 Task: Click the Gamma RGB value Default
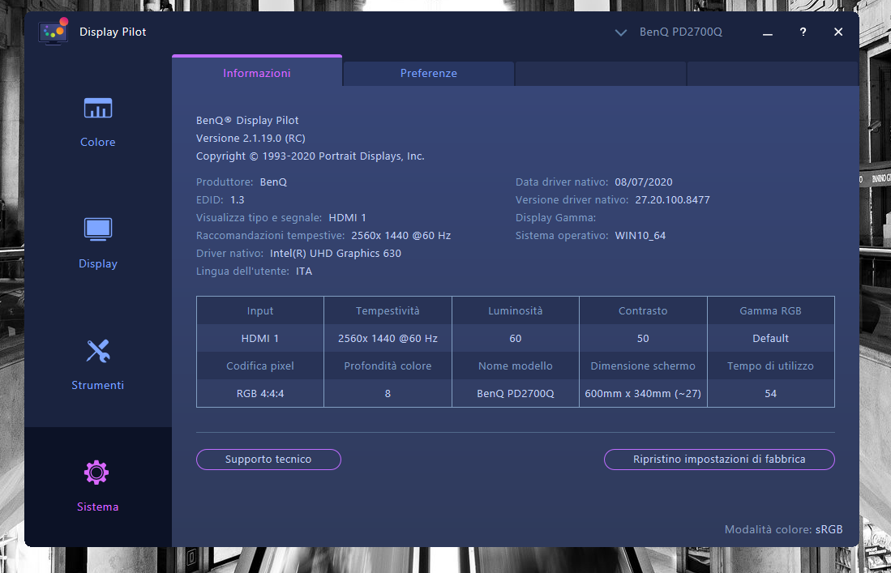770,339
